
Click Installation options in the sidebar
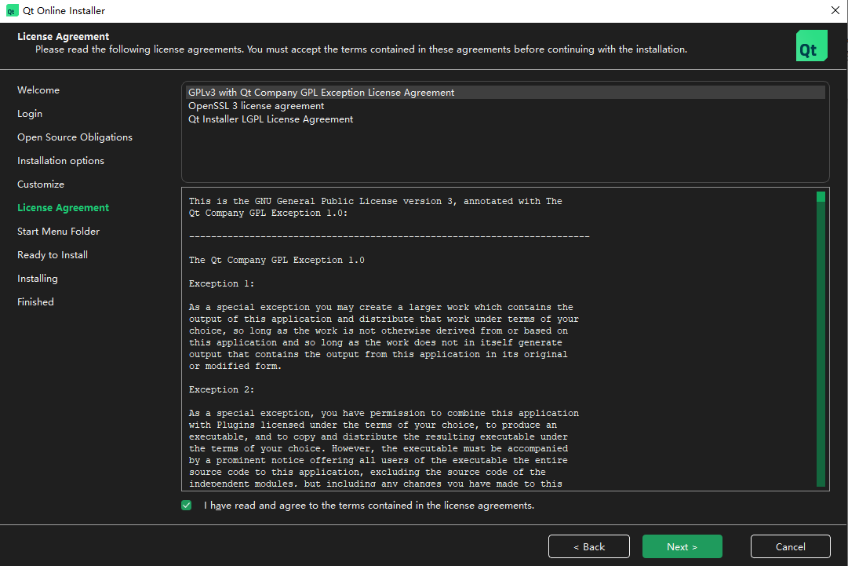click(60, 161)
